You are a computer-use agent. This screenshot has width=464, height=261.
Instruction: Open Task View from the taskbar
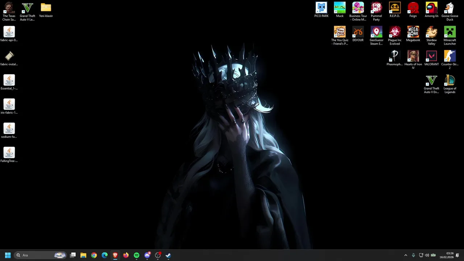pos(73,255)
